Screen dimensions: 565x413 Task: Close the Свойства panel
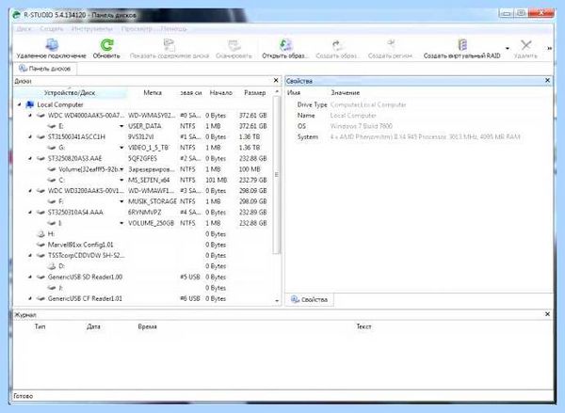547,81
